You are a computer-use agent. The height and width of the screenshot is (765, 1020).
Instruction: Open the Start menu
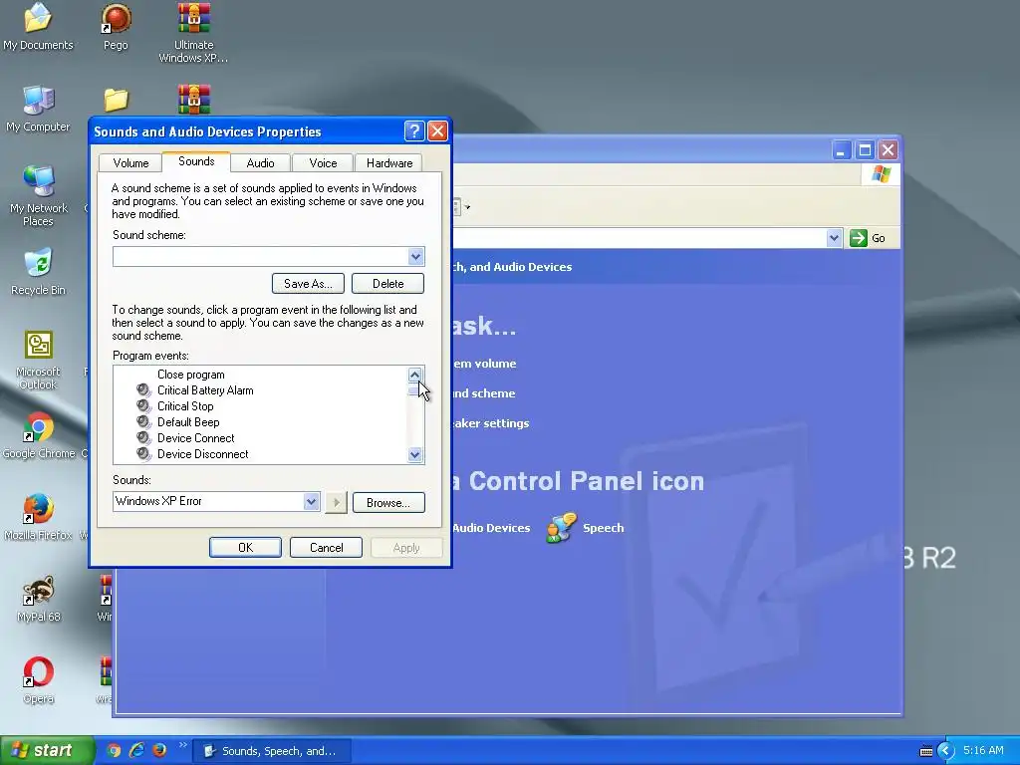(46, 751)
